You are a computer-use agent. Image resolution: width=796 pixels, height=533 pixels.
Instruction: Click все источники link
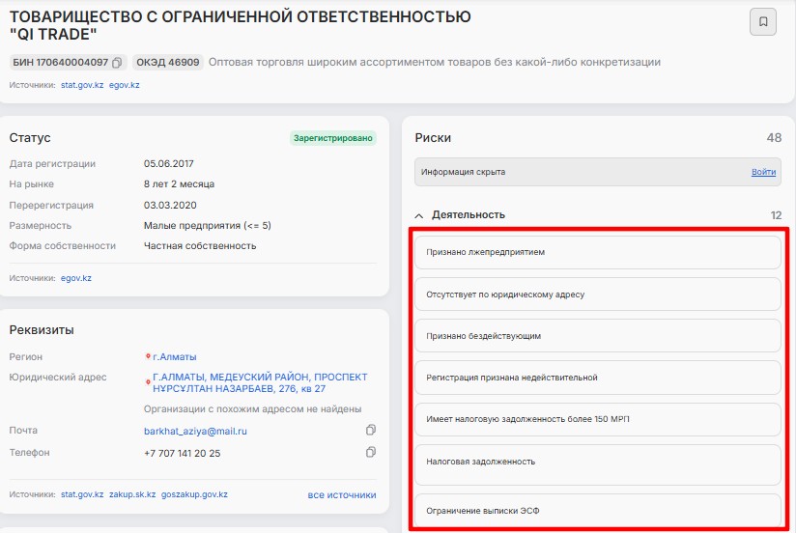[342, 494]
